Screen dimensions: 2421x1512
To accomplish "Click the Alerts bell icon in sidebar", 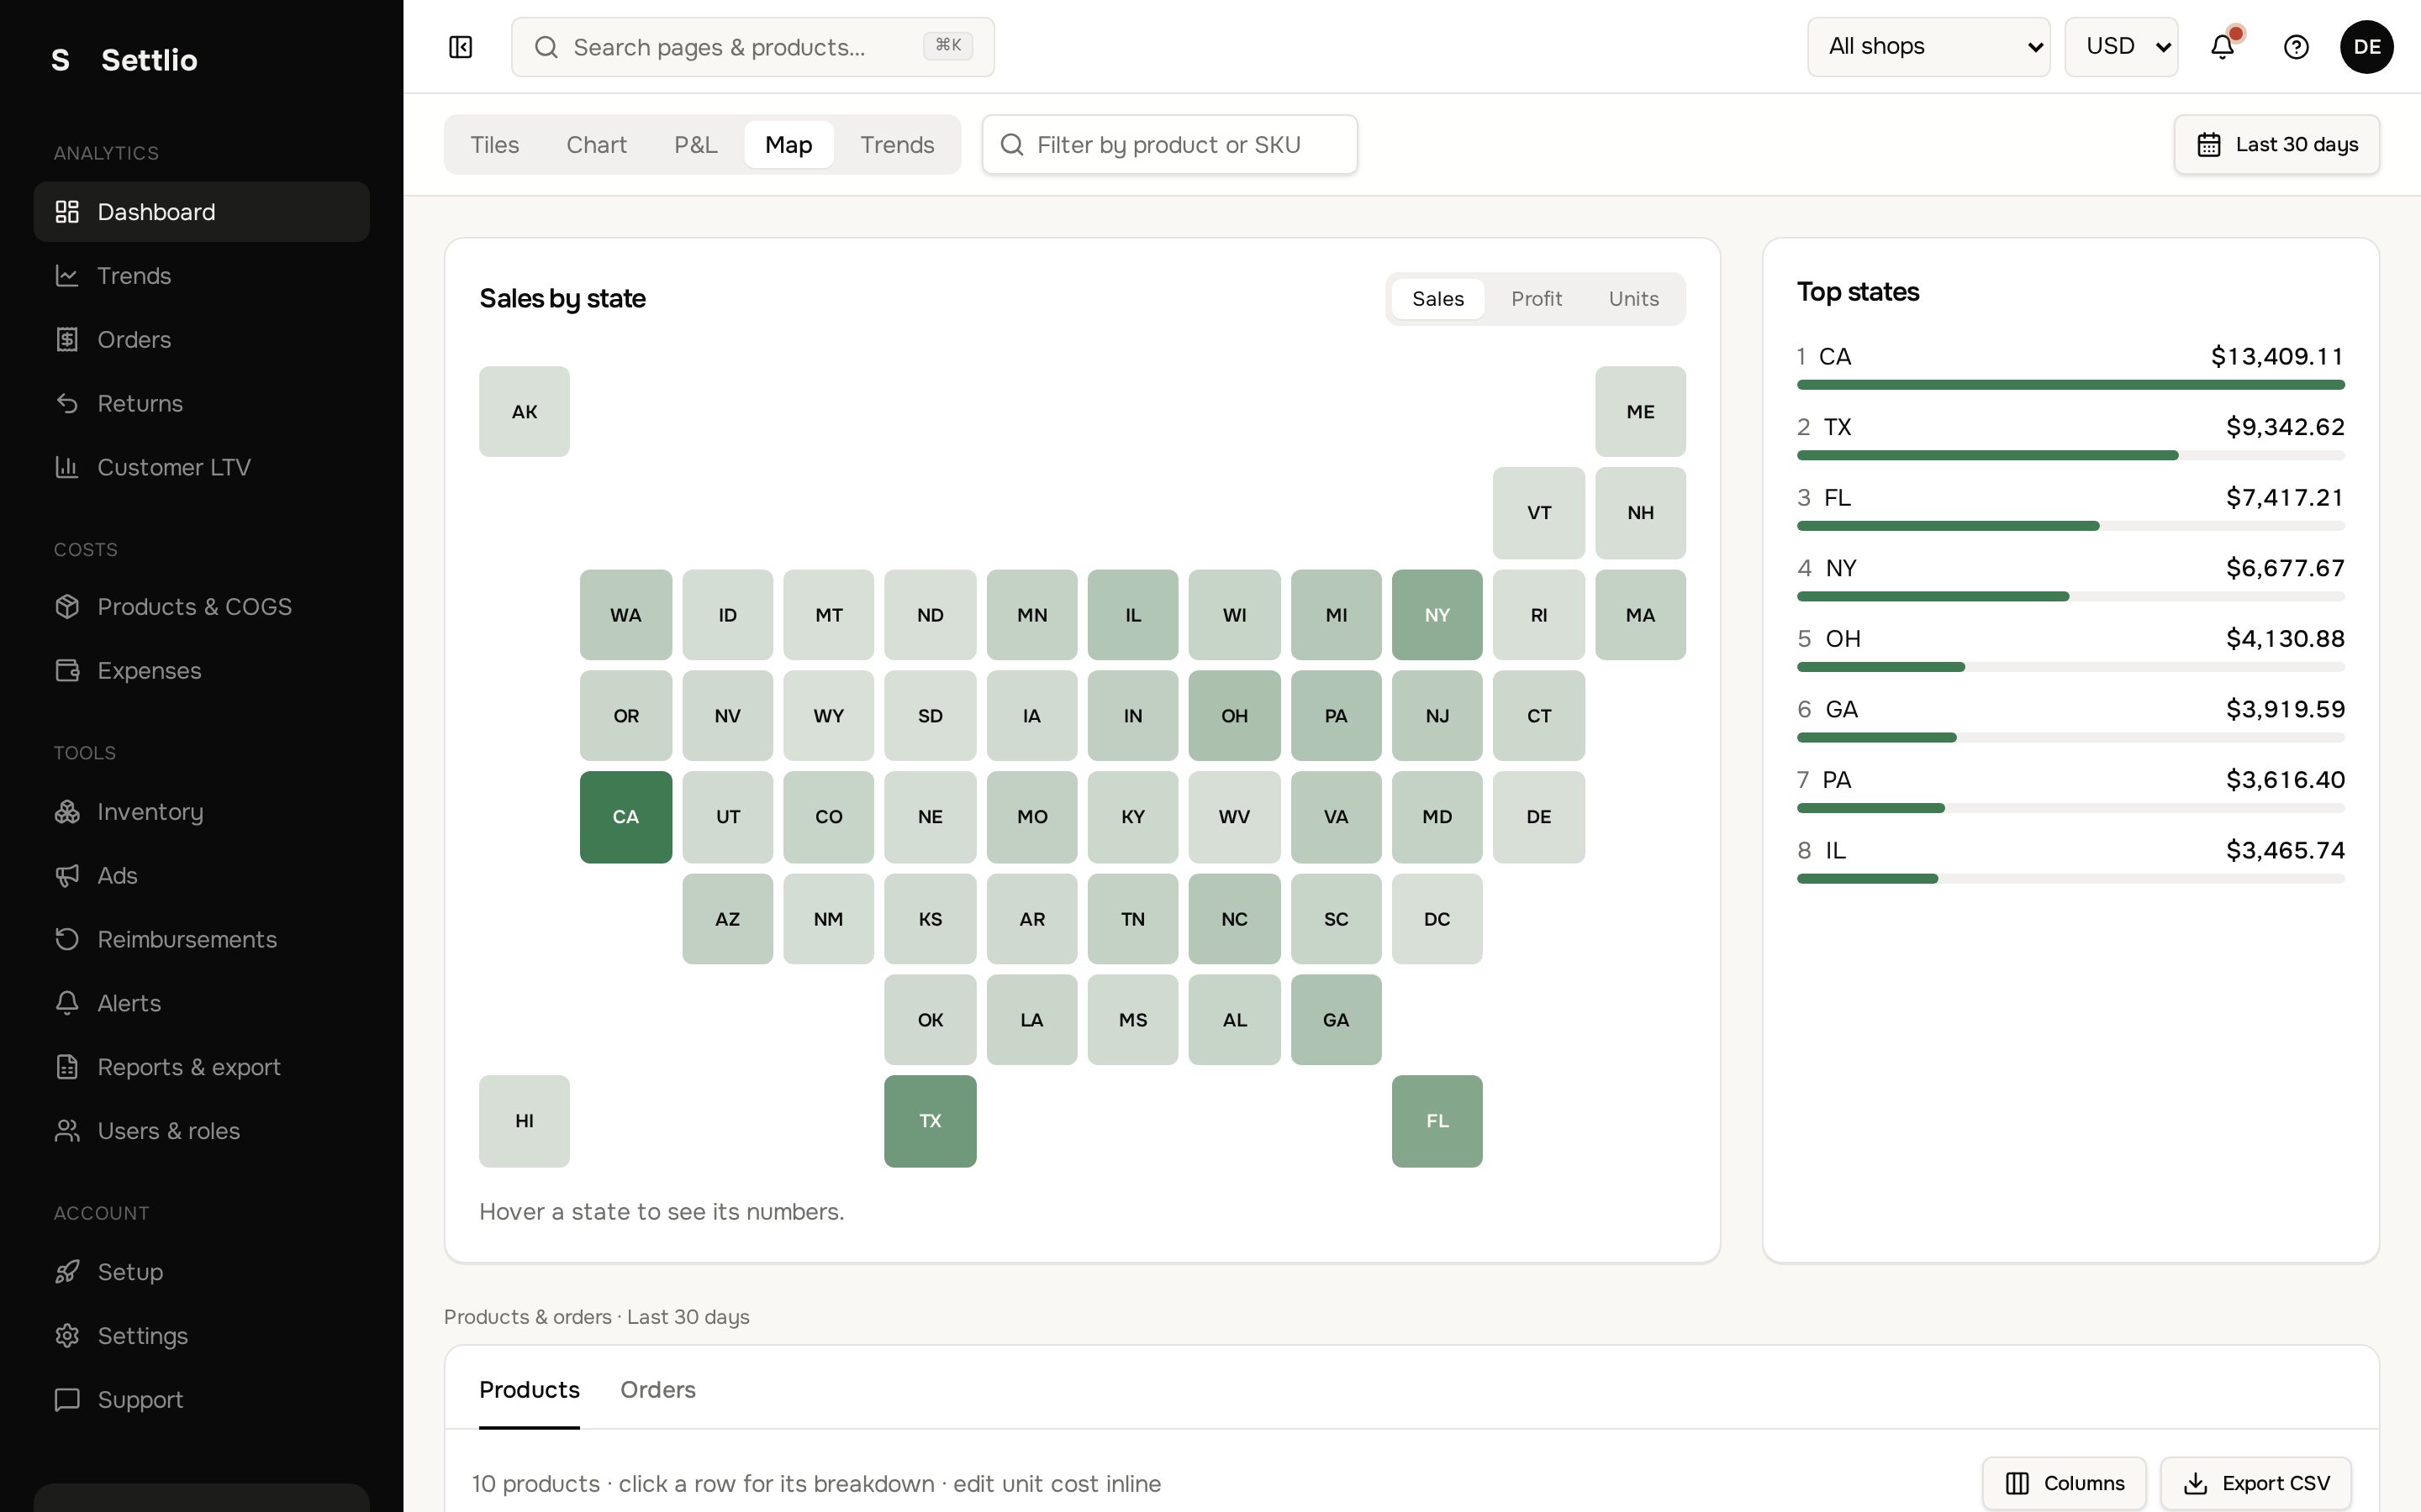I will pos(67,1003).
